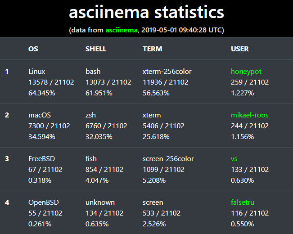Select the screen-256color terminal entry
This screenshot has height=234, width=293.
[168, 159]
